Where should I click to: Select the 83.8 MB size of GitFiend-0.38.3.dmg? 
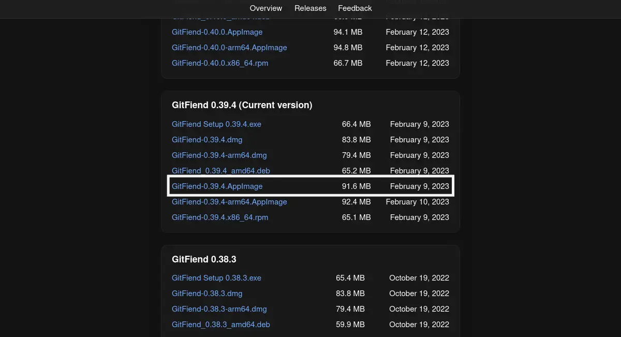350,294
